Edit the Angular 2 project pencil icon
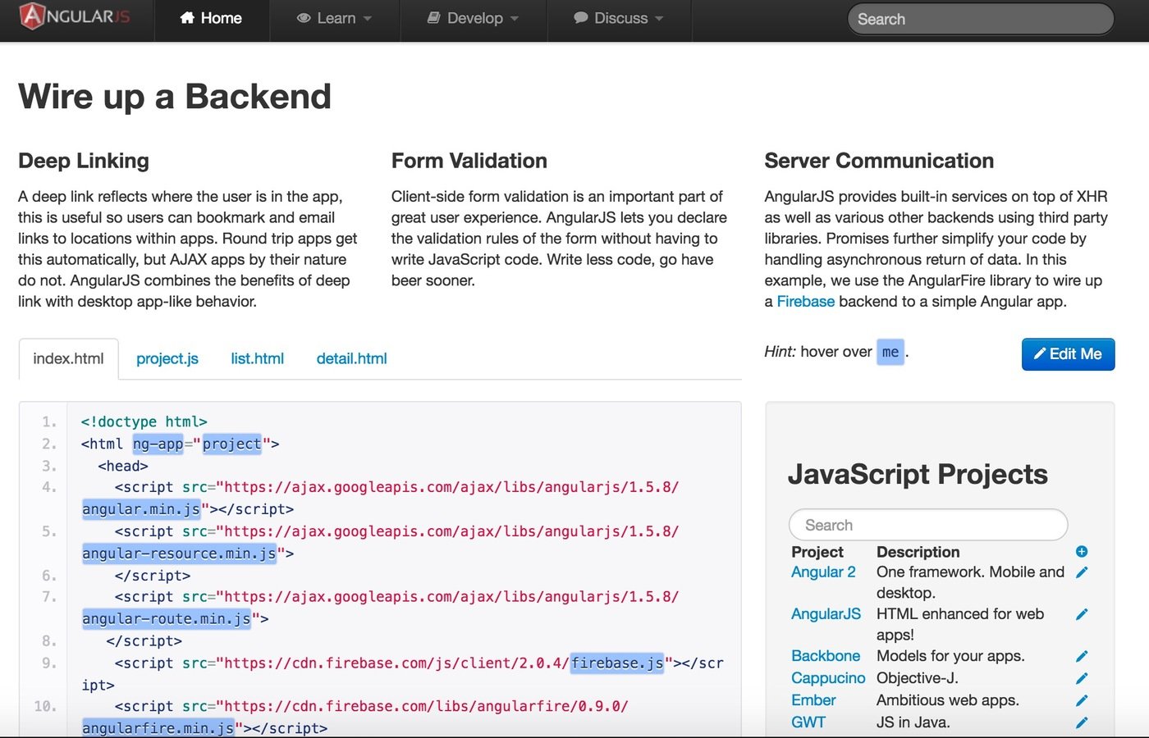This screenshot has height=738, width=1149. [1082, 572]
